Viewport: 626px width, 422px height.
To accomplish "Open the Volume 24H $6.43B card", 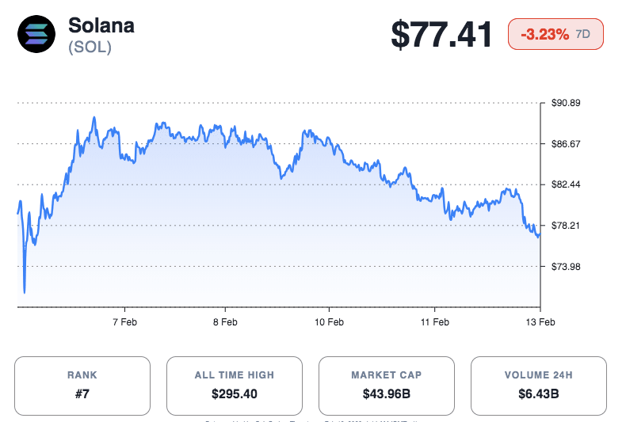I will point(539,386).
